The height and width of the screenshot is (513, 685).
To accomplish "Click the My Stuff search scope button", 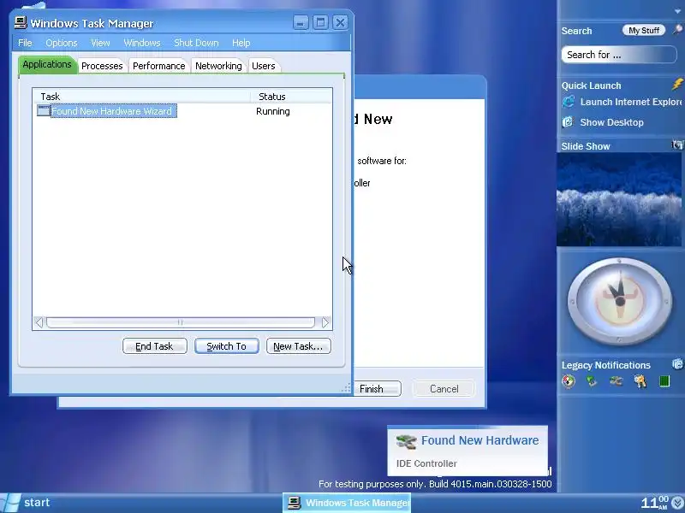I will (644, 30).
